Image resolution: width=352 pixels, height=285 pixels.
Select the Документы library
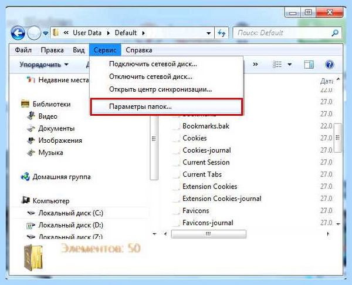coord(56,129)
